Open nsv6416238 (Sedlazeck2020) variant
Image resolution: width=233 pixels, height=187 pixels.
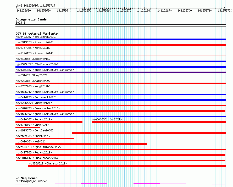tap(36, 97)
